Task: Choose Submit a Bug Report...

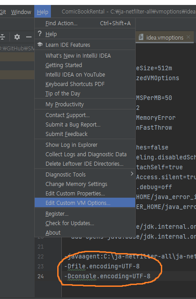Action: [85, 125]
